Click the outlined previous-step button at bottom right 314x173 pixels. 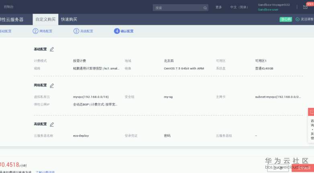(x=278, y=168)
